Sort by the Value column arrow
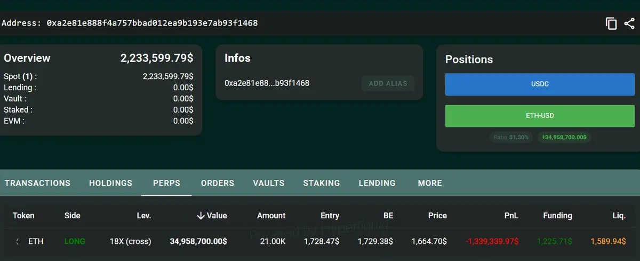Image resolution: width=640 pixels, height=261 pixels. [201, 216]
